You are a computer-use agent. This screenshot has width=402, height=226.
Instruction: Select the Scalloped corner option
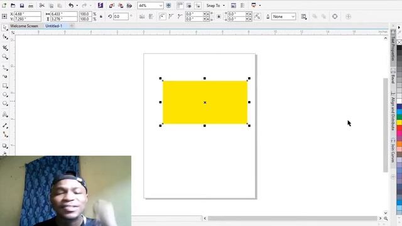[x=171, y=17]
